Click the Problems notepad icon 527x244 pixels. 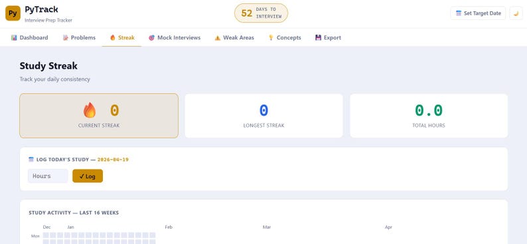coord(66,38)
